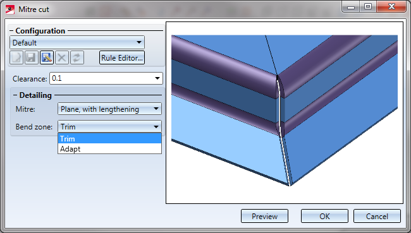Click the delete configuration X icon
411x233 pixels.
click(x=62, y=57)
